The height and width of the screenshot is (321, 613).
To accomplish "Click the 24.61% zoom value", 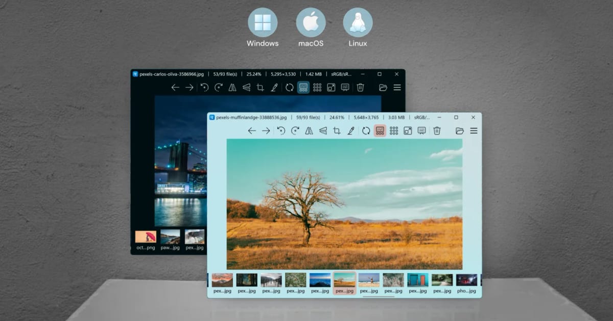I will (337, 117).
